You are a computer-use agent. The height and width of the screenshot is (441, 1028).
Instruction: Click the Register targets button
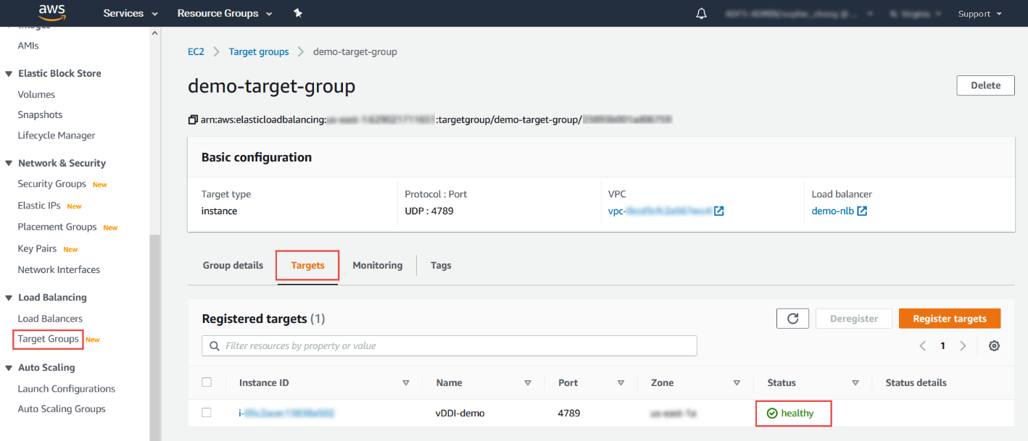(x=949, y=319)
